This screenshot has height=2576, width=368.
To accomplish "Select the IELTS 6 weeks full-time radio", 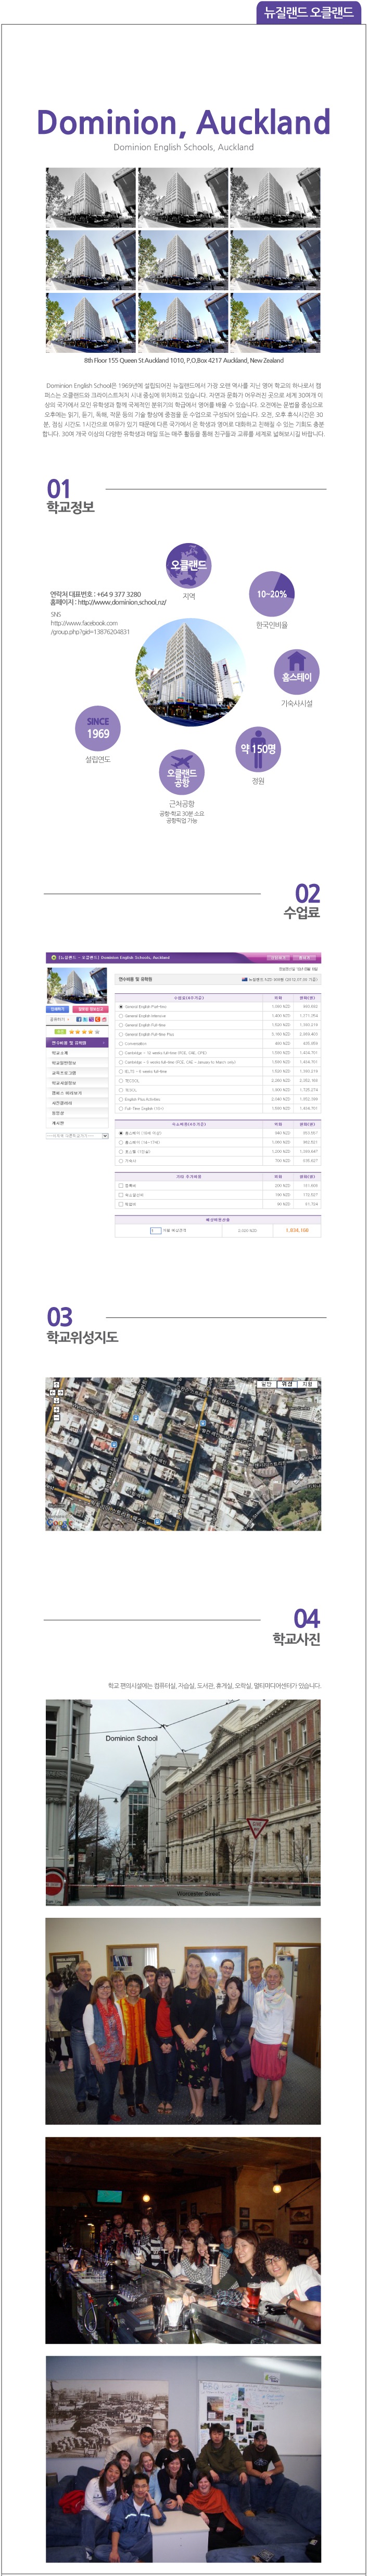I will (x=121, y=1071).
